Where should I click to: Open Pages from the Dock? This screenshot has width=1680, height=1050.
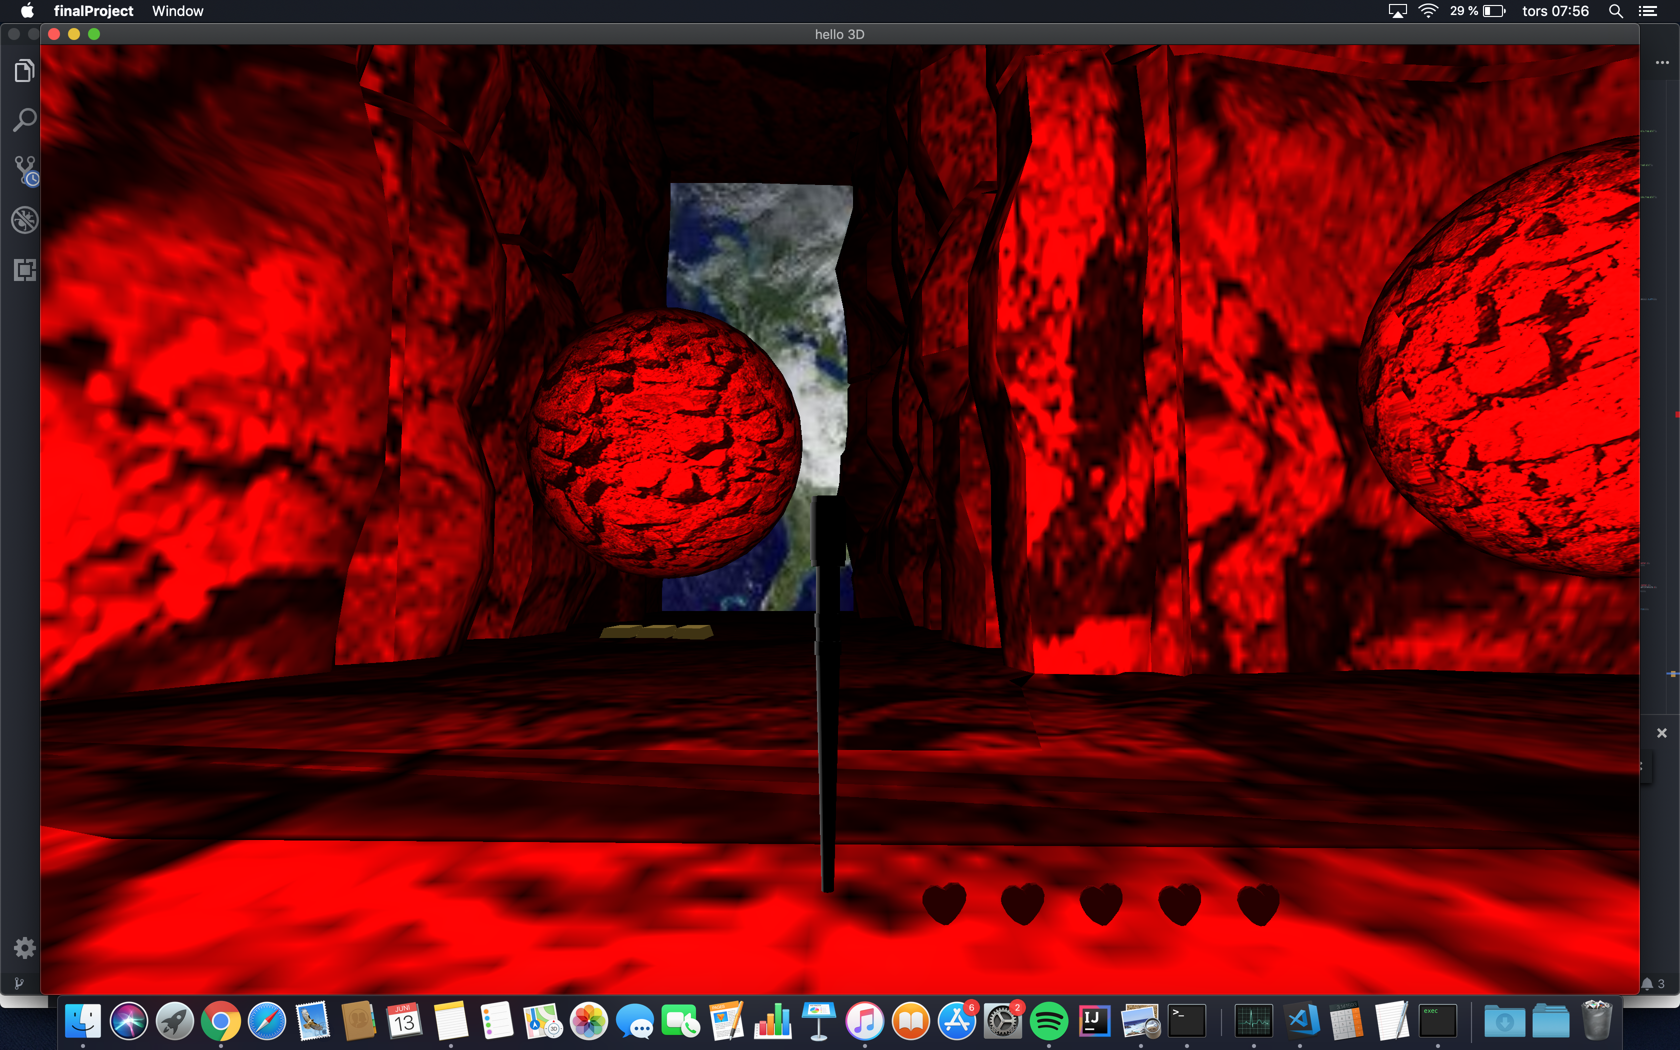click(x=727, y=1021)
